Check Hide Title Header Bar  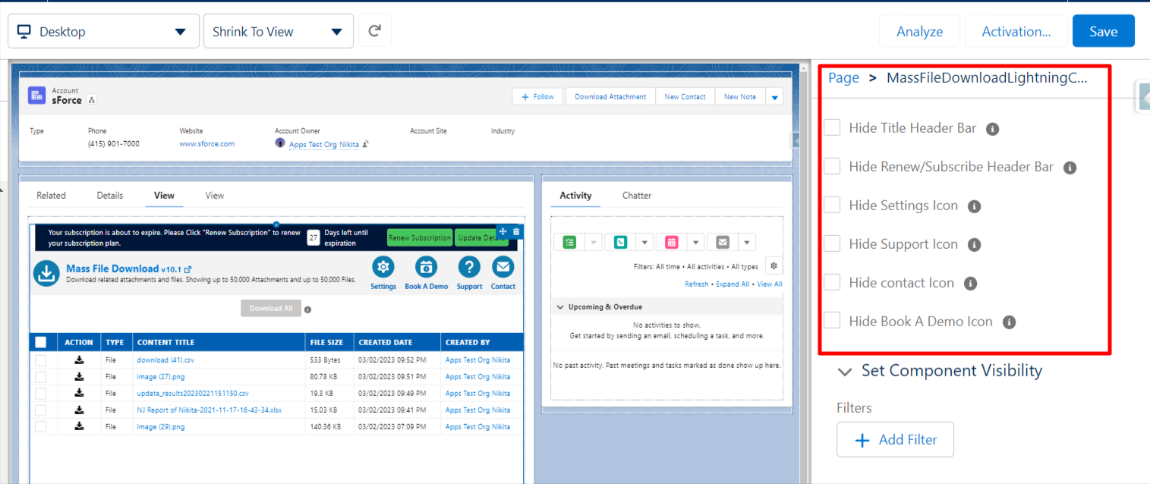(x=832, y=127)
